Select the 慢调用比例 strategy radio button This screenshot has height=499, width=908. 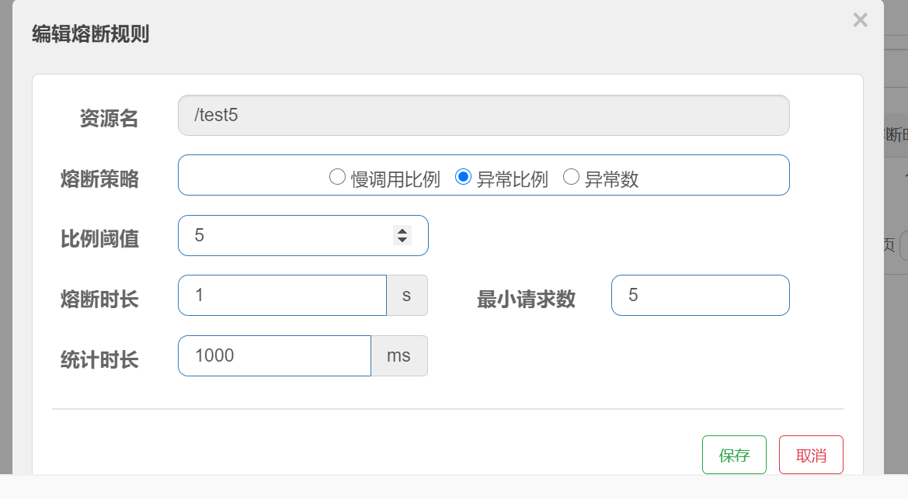coord(337,178)
